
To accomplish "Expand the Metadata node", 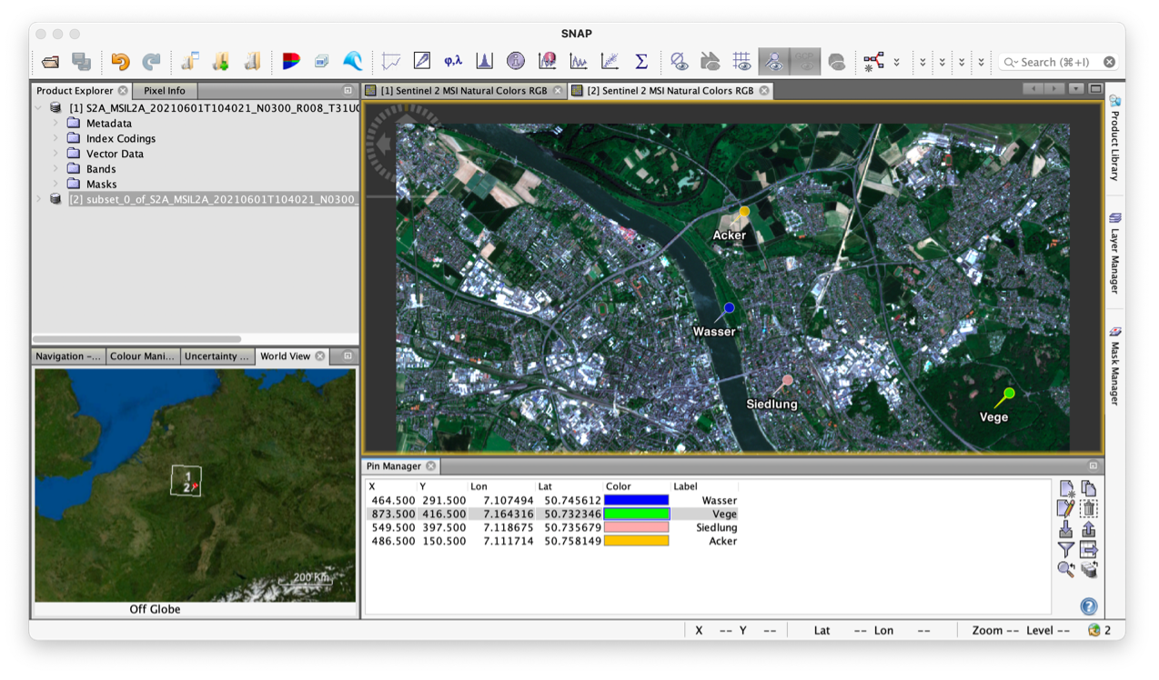I will point(56,123).
